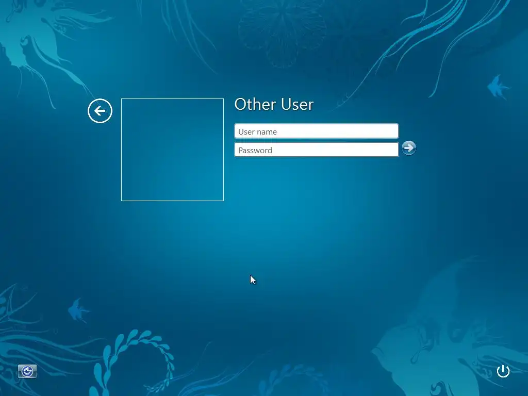The height and width of the screenshot is (396, 528).
Task: Go back using the circled left arrow
Action: pyautogui.click(x=100, y=111)
